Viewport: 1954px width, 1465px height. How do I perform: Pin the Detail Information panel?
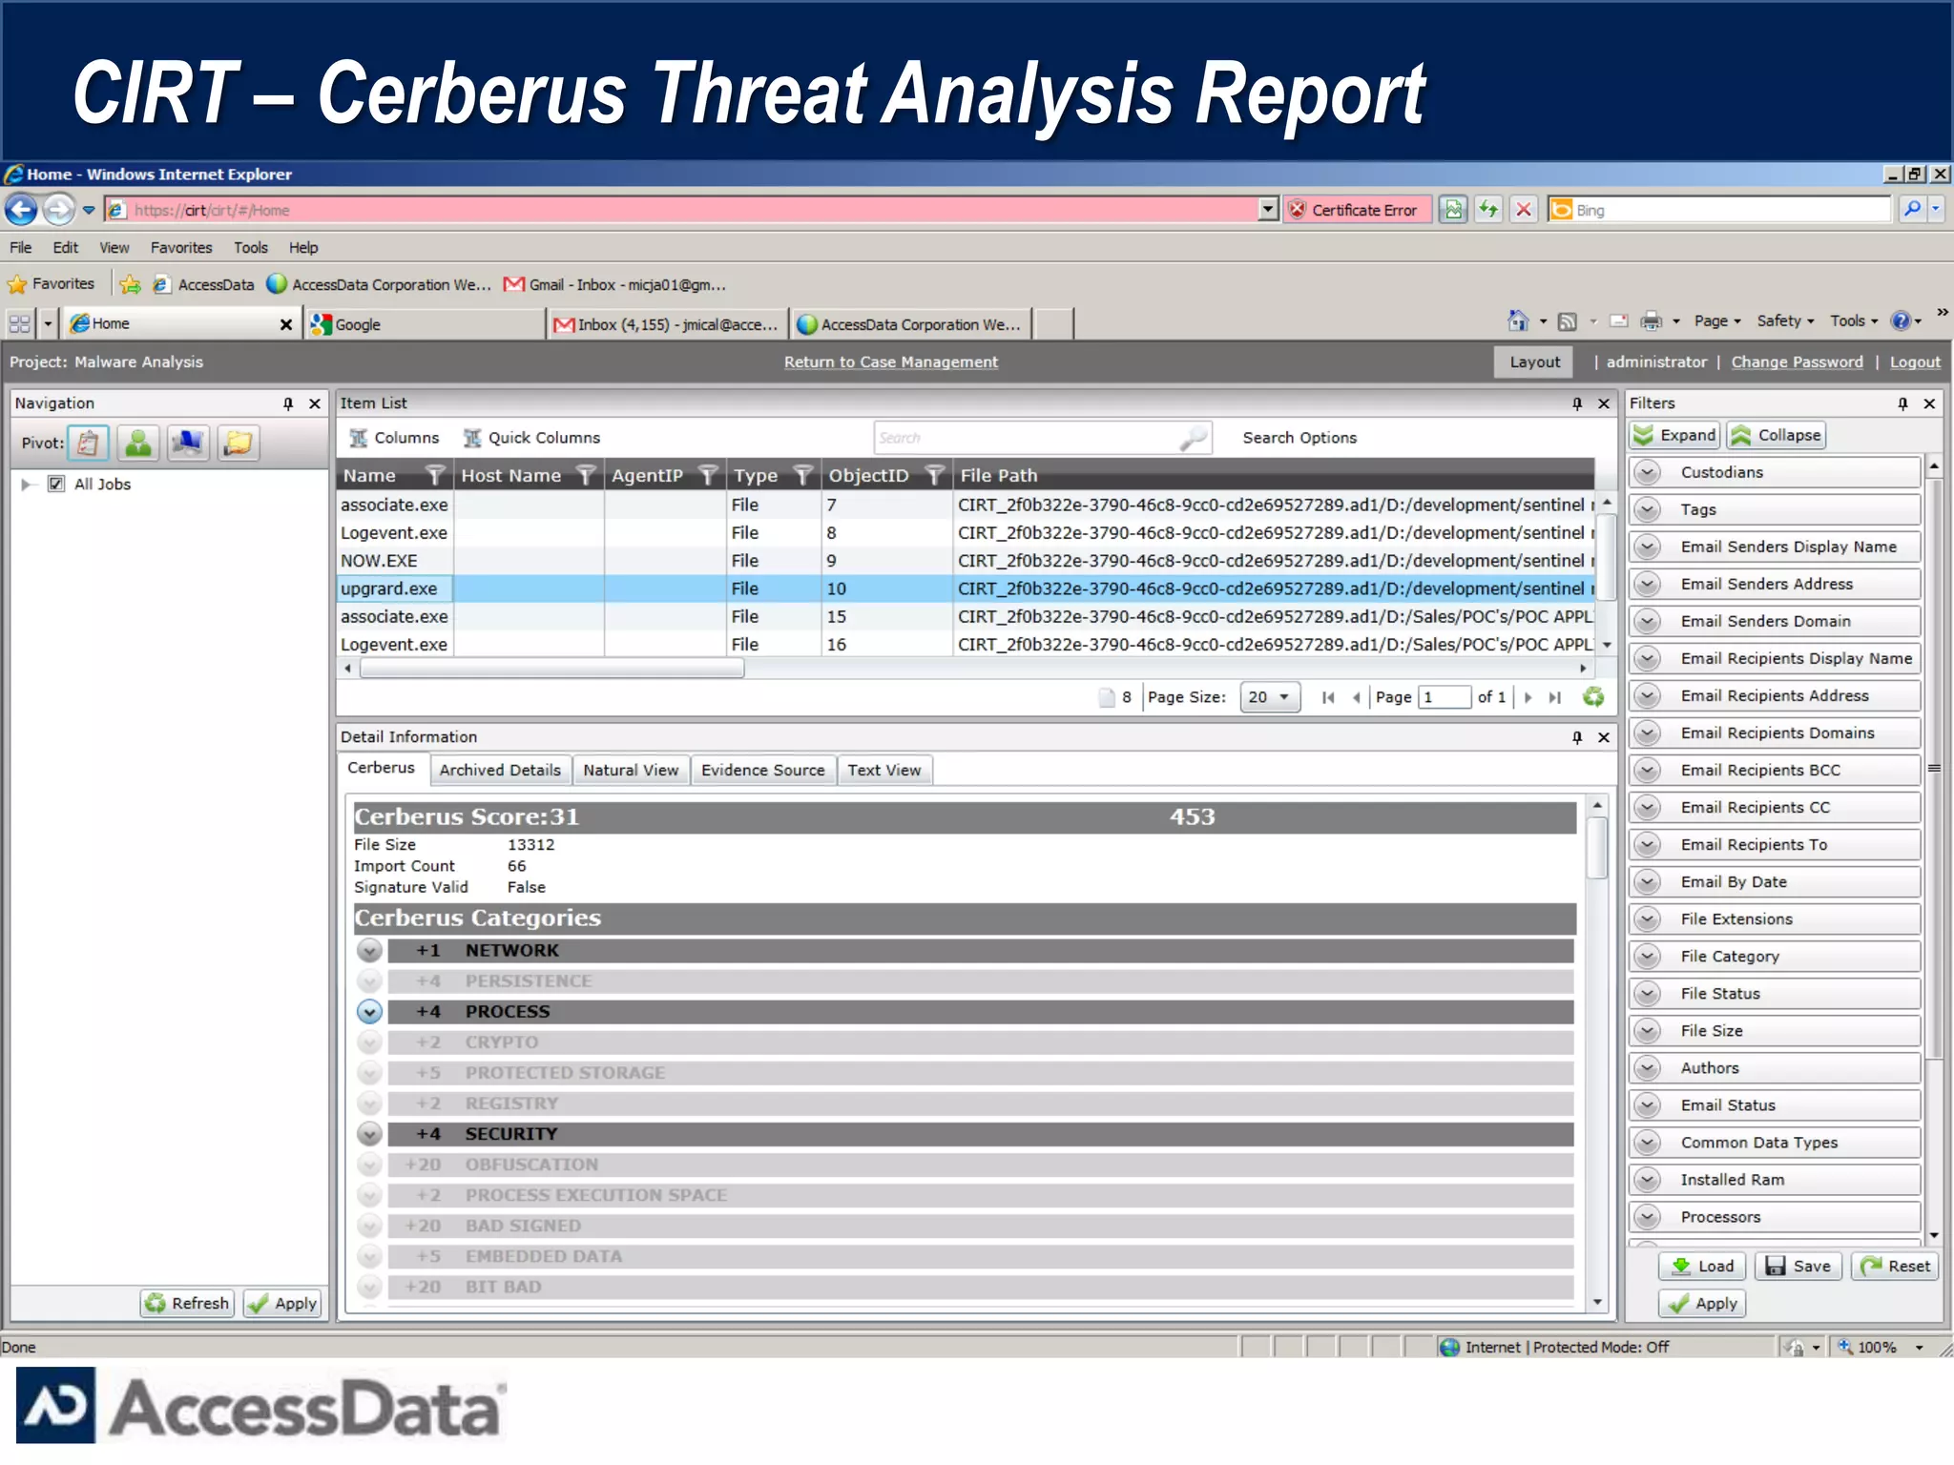click(1577, 737)
